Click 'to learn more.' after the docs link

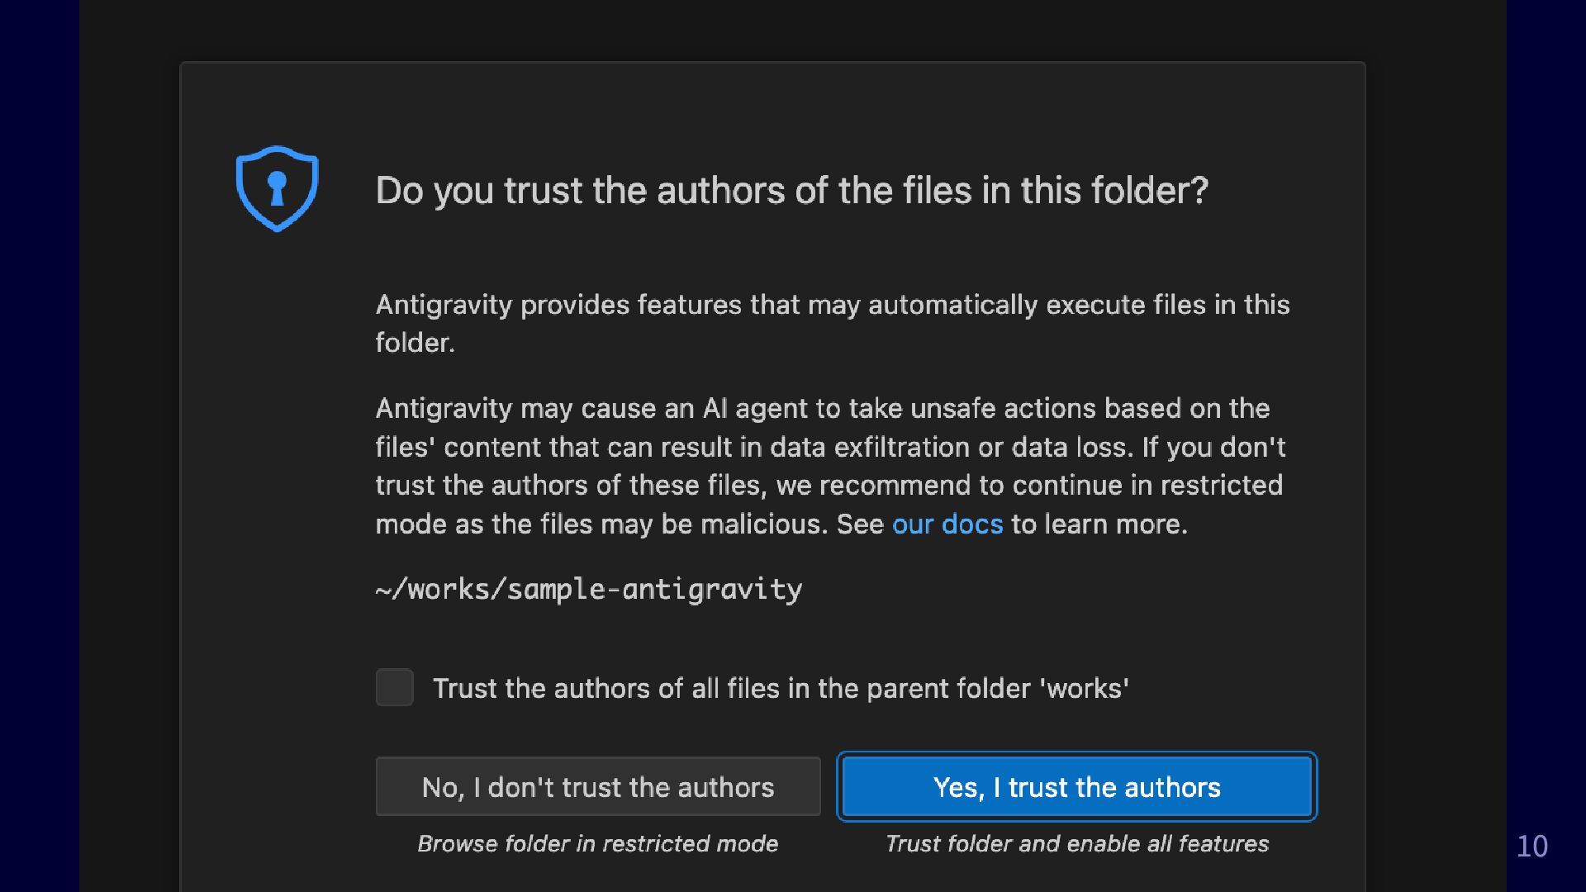coord(1099,524)
